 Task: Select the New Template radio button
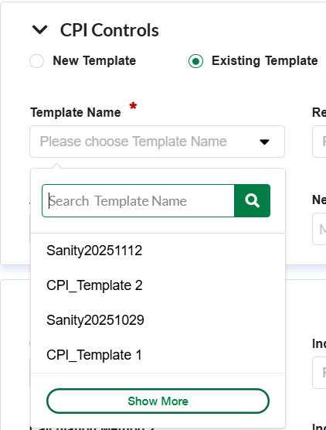coord(37,61)
